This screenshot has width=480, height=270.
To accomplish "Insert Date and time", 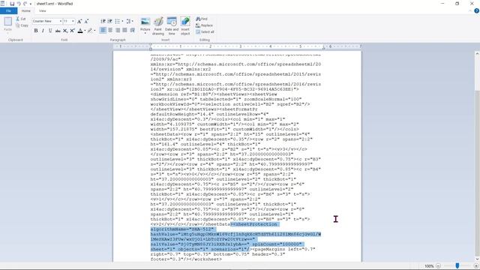I will 172,26.
